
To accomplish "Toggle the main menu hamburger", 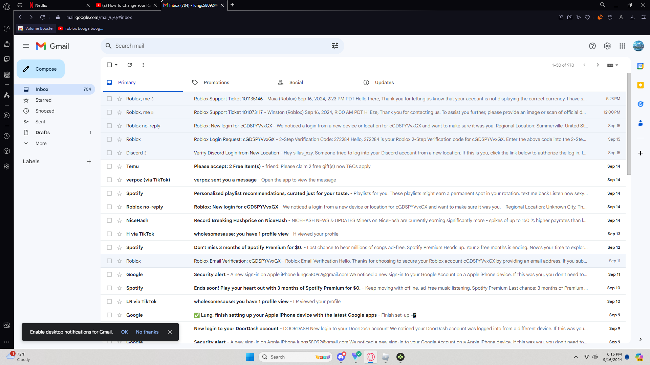I will click(26, 46).
